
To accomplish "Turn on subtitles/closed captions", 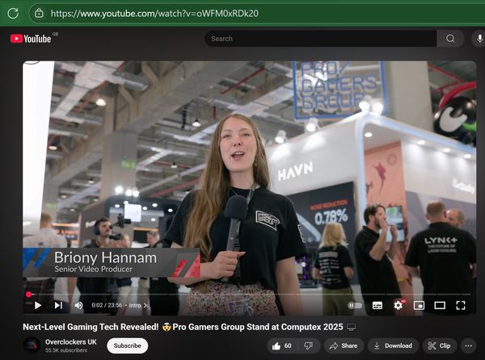I will [377, 305].
